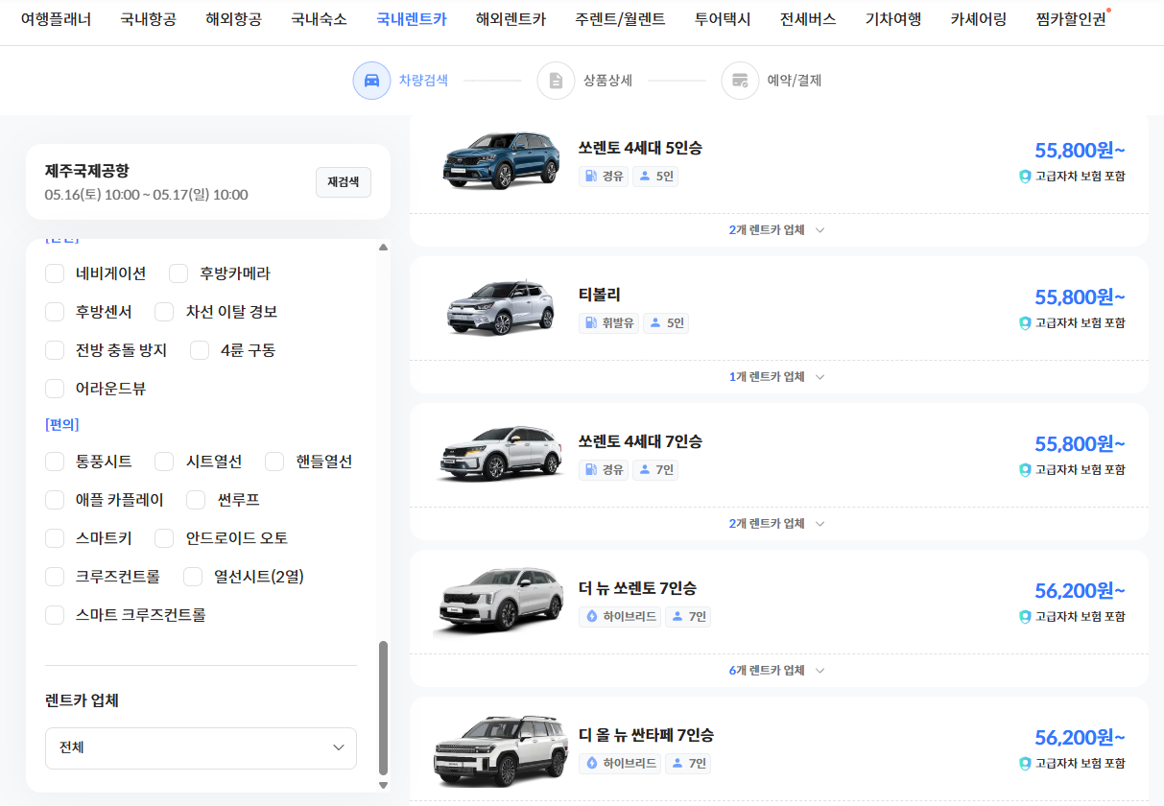Click the fuel icon on the 티볼리 휘발유 tag
This screenshot has height=806, width=1164.
tap(591, 323)
